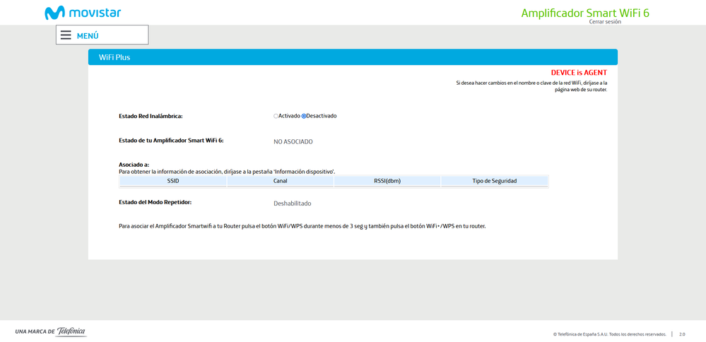Click the Estado Red Inalámbrica label
This screenshot has width=706, height=342.
(155, 116)
